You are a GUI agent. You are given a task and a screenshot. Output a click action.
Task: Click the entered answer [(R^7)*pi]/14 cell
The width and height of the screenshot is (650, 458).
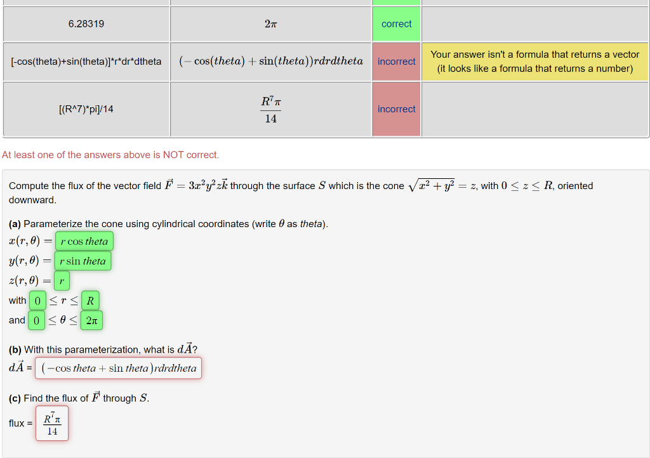pyautogui.click(x=86, y=108)
